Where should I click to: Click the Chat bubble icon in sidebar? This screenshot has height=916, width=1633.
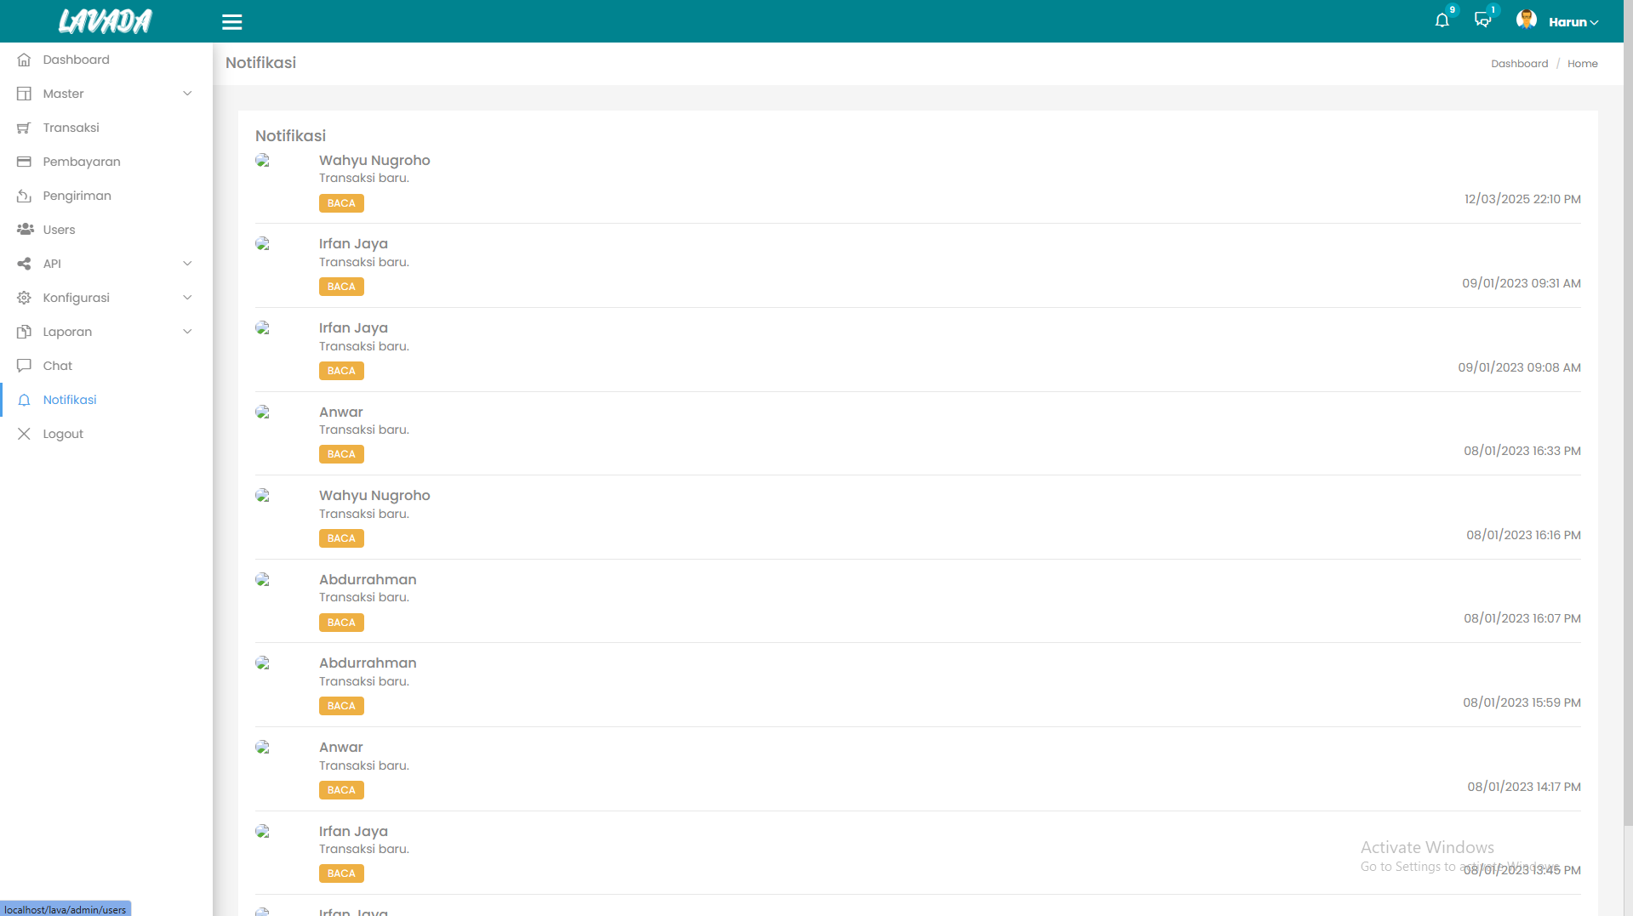[24, 366]
